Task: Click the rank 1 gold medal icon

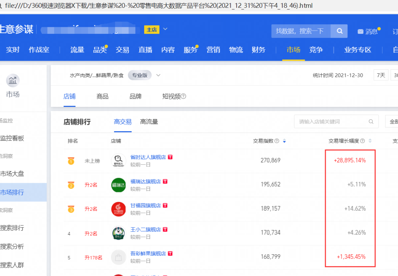Action: click(x=71, y=161)
